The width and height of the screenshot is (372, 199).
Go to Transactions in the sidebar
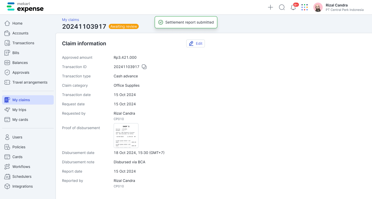click(x=23, y=43)
